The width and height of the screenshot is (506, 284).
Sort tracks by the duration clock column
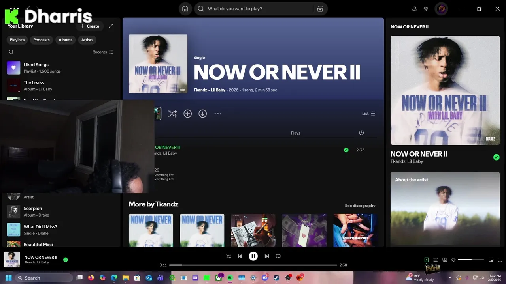click(361, 133)
